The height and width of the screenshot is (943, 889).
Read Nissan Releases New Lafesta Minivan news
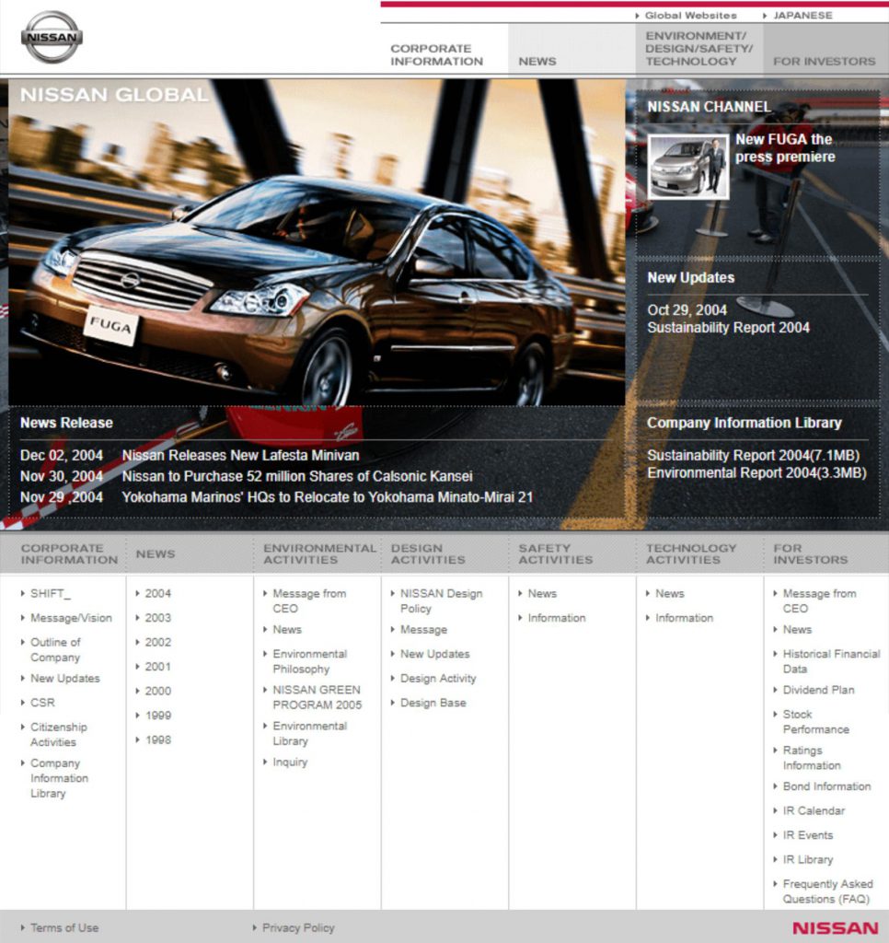point(240,455)
